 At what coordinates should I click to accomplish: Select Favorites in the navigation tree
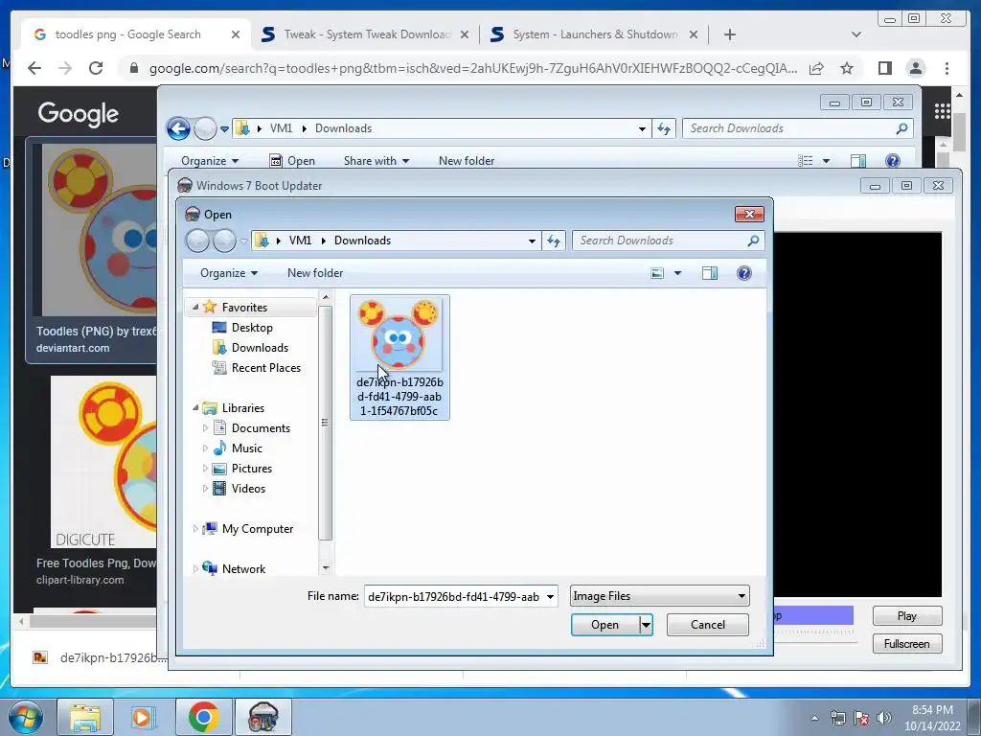pyautogui.click(x=244, y=308)
